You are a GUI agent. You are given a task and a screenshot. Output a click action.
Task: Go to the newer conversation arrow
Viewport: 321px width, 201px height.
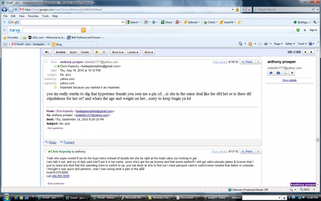tap(305, 52)
